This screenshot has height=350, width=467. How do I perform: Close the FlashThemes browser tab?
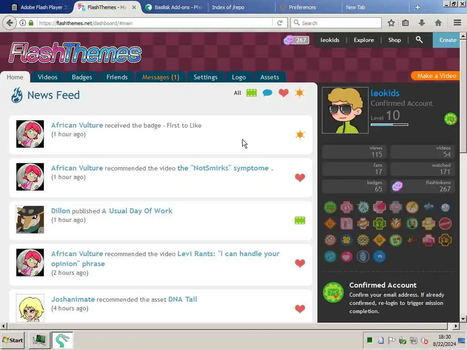point(134,7)
